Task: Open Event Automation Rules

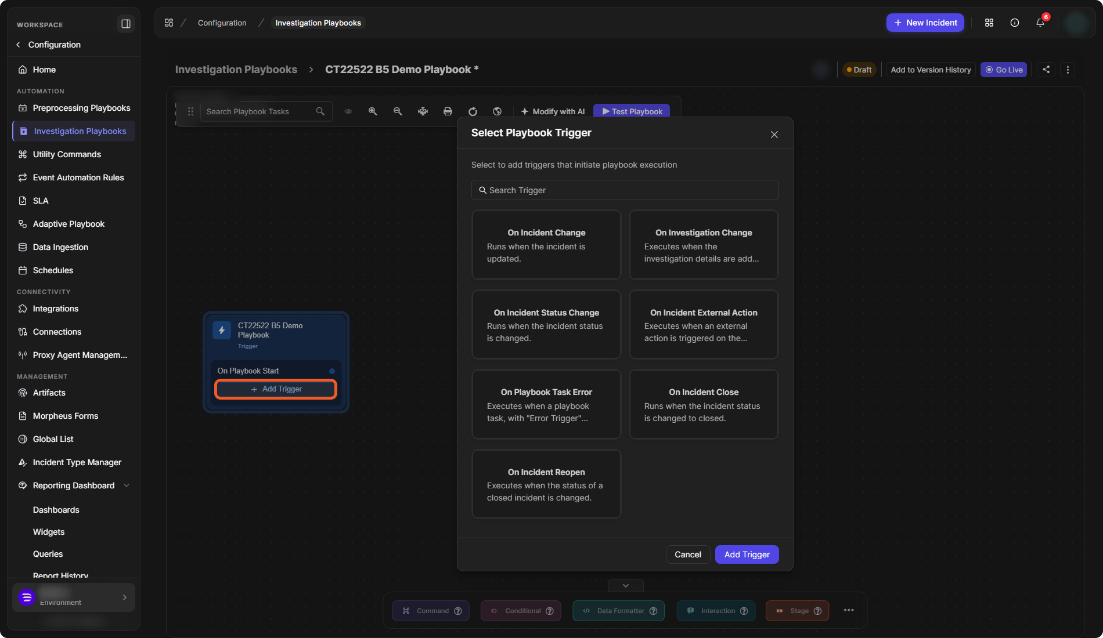Action: (74, 177)
